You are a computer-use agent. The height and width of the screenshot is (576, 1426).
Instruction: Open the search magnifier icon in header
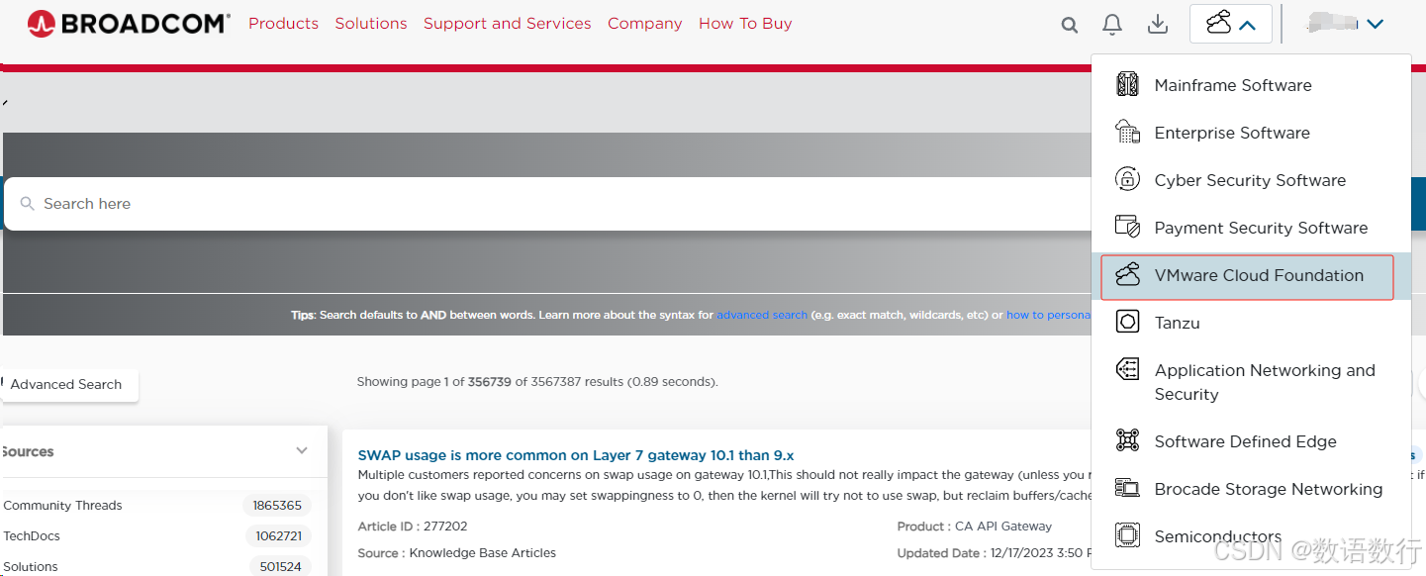tap(1070, 25)
